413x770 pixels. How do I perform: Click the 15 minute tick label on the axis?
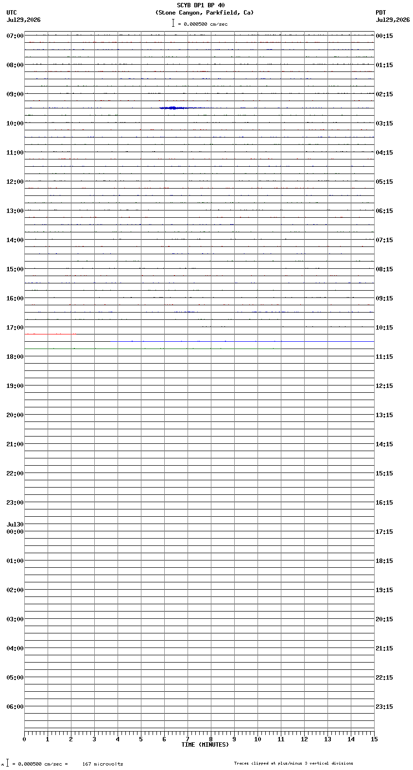point(374,739)
